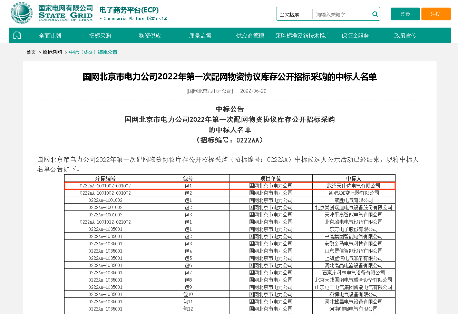This screenshot has height=314, width=458.
Task: Click the 注册 register button
Action: (x=436, y=14)
